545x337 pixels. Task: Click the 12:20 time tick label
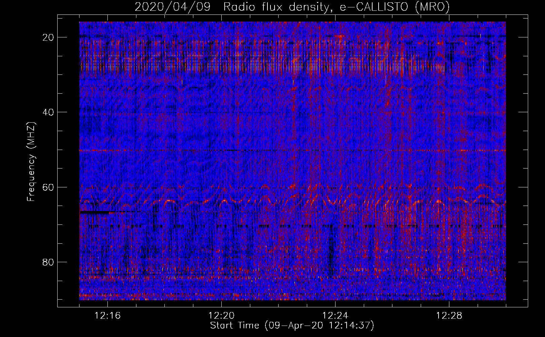tap(221, 316)
